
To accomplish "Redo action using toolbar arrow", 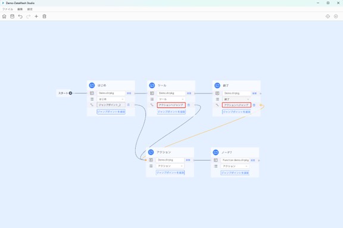I will tap(28, 17).
